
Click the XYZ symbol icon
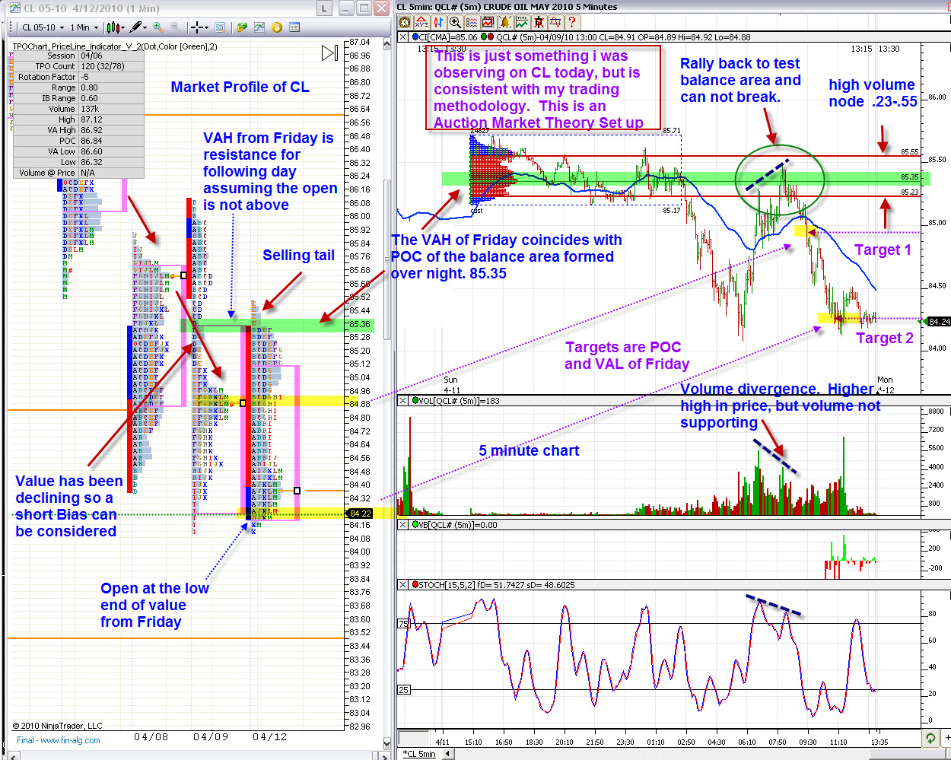point(421,22)
